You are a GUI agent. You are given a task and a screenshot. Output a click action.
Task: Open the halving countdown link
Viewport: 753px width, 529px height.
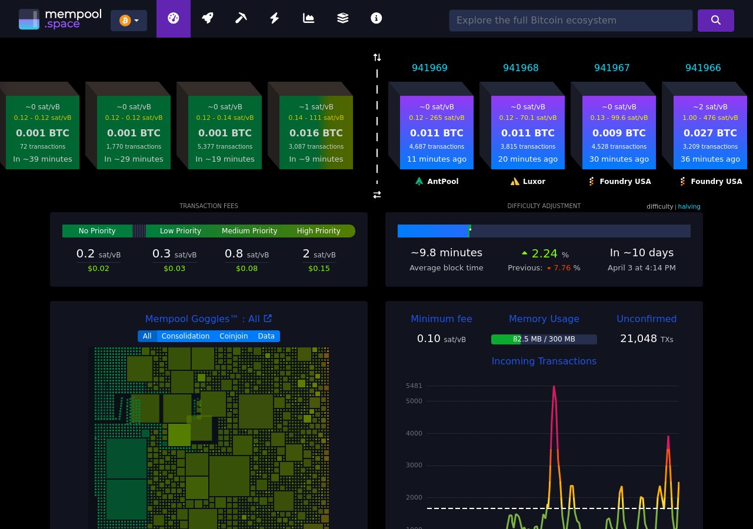click(689, 206)
